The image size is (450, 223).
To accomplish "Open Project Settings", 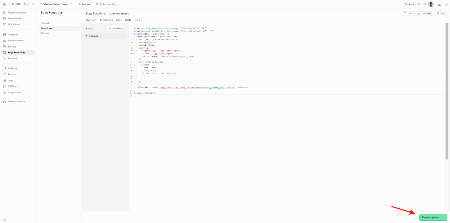I will pyautogui.click(x=17, y=102).
